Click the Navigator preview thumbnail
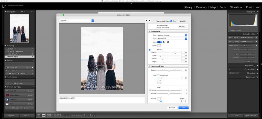Image resolution: width=262 pixels, height=119 pixels. pyautogui.click(x=19, y=28)
